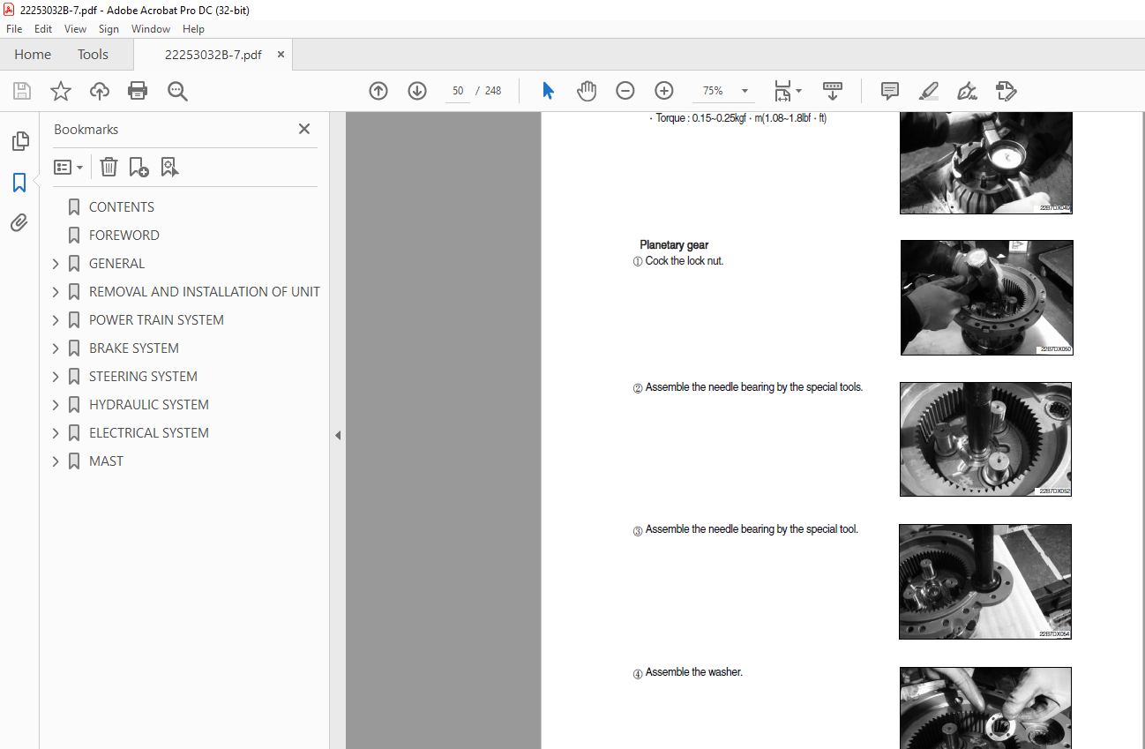Open the Sign menu

tap(109, 29)
